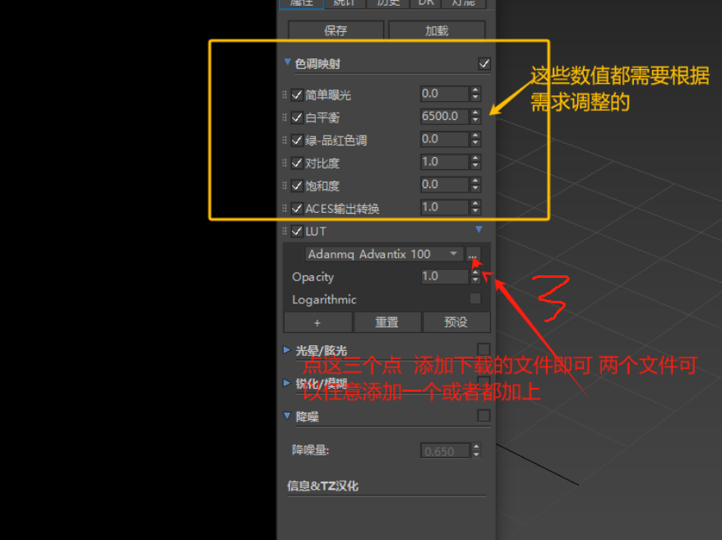
Task: Click the 保存 button
Action: [336, 31]
